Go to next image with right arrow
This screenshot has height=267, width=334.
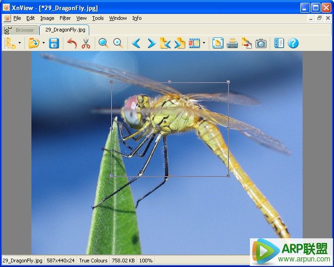[x=152, y=43]
